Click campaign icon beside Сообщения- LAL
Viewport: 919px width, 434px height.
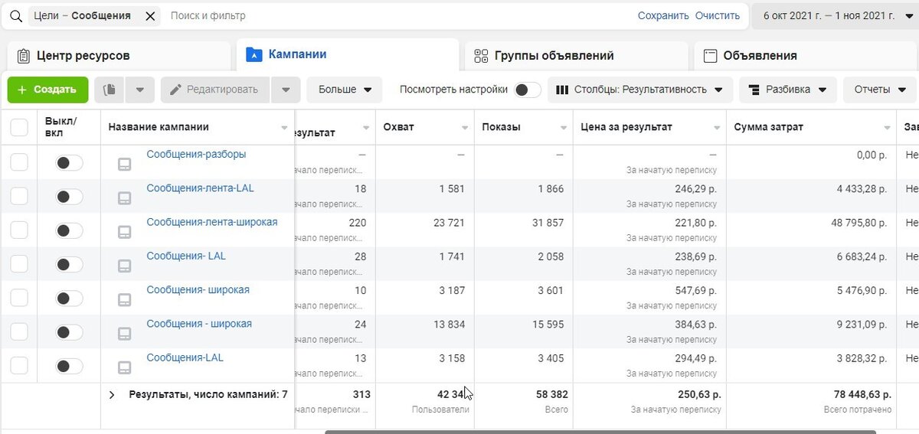point(124,266)
